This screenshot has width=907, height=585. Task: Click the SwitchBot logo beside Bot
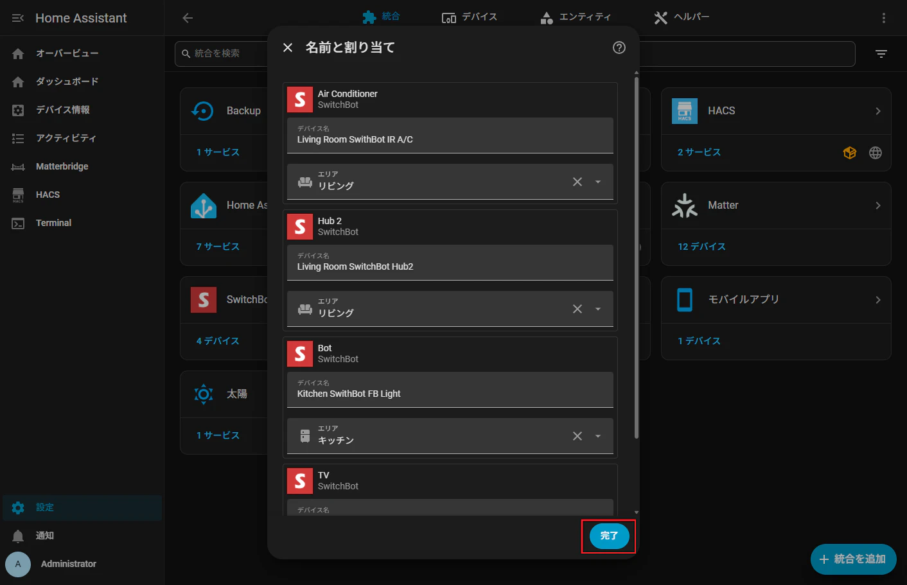tap(300, 354)
